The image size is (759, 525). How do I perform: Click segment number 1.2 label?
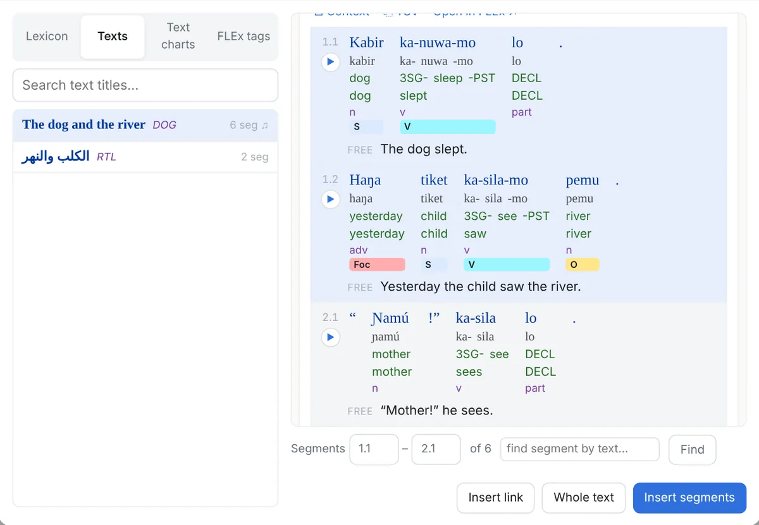coord(330,179)
